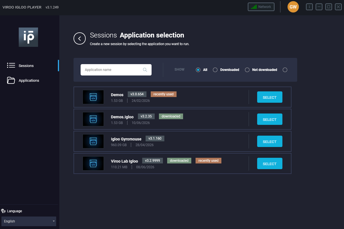Viewport: 344px width, 229px height.
Task: Click the downloaded tag on Demos.Igloo
Action: coord(171,116)
